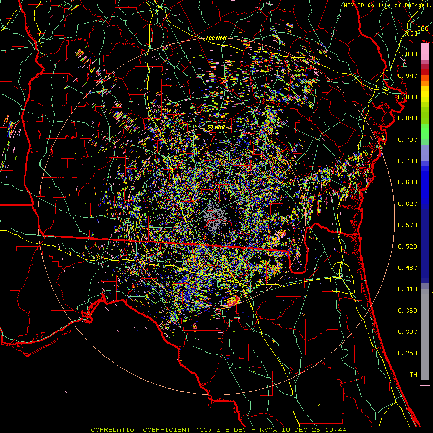Click the 50 NMI range ring label

[216, 127]
